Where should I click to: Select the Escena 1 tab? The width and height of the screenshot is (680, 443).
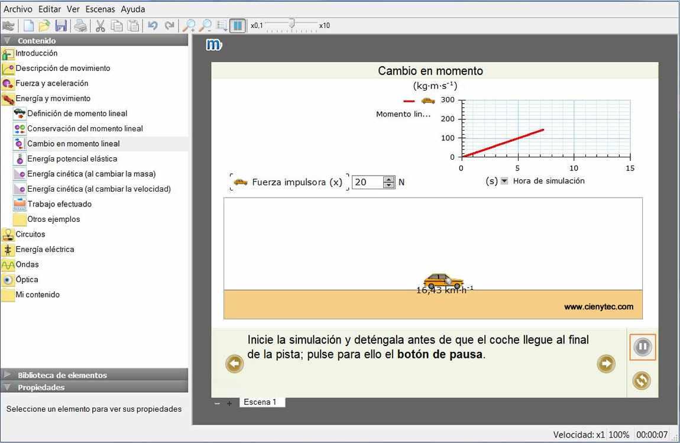point(260,402)
